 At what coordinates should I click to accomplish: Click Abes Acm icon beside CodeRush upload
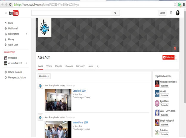point(40,85)
